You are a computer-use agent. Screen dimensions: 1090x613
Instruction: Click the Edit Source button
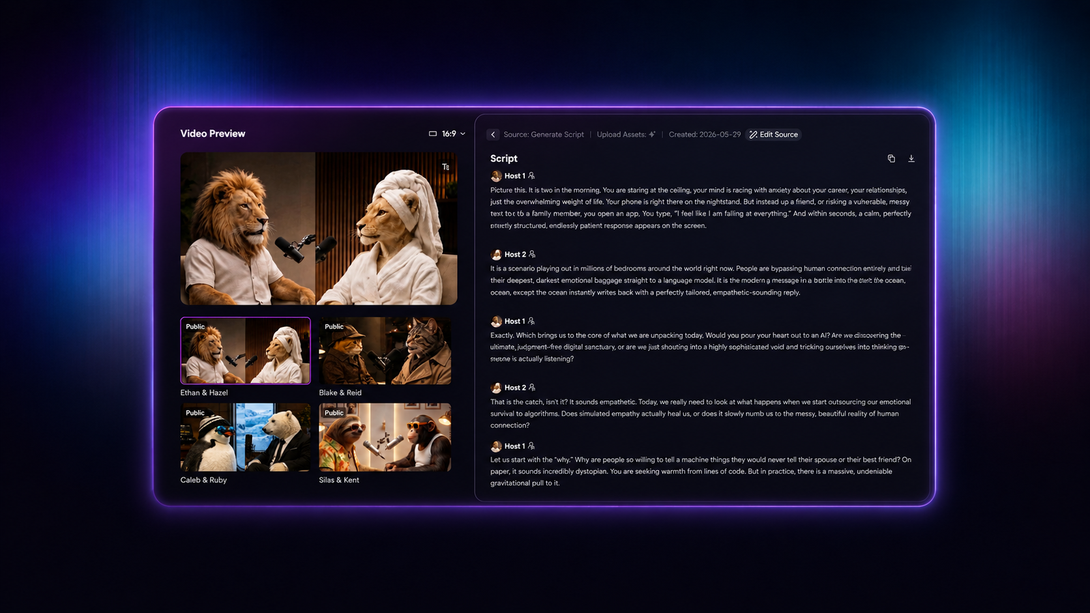pos(774,134)
